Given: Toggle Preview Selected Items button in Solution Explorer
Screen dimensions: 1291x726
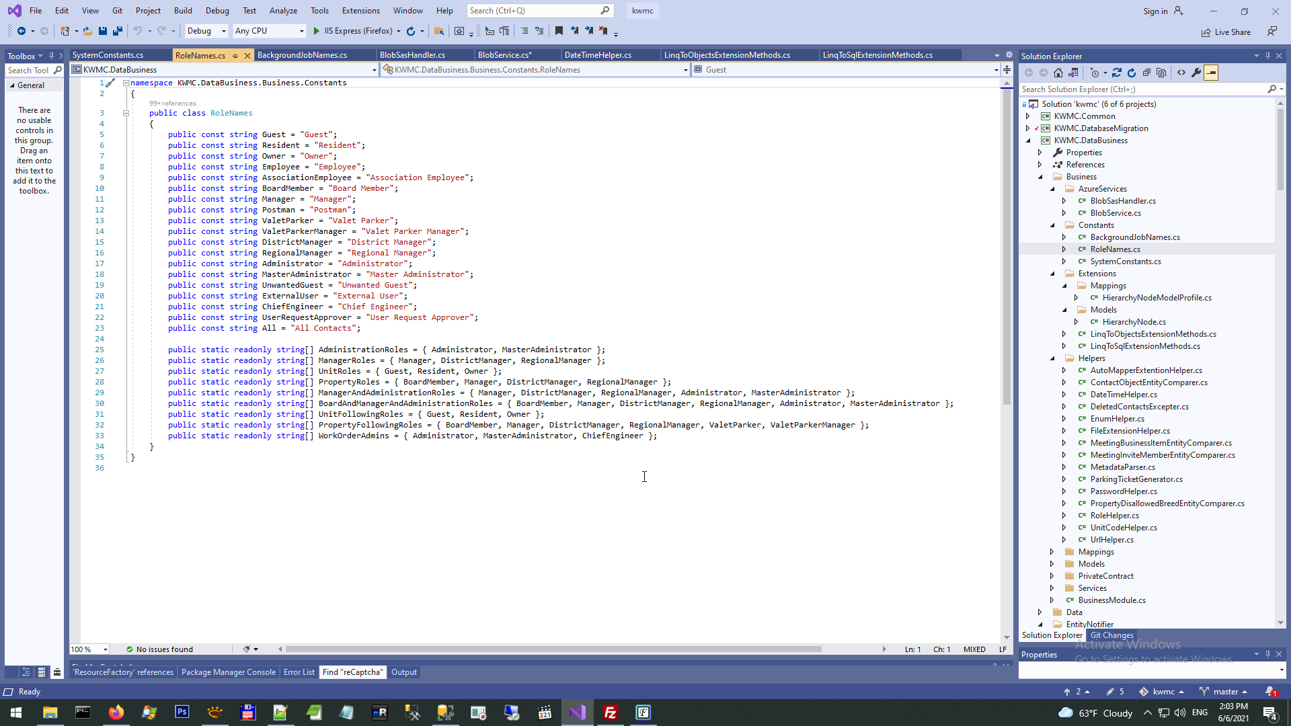Looking at the screenshot, I should tap(1211, 73).
